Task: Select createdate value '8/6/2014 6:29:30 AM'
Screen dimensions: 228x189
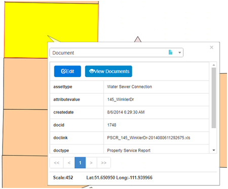Action: 126,112
